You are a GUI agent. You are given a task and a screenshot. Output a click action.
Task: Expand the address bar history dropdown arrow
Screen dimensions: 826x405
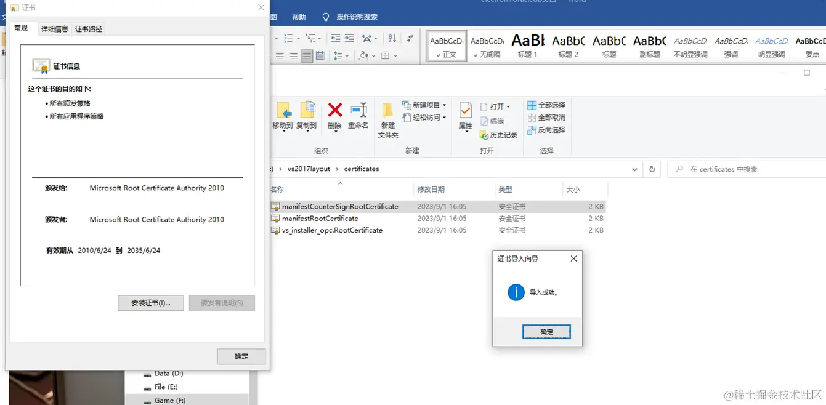point(635,169)
